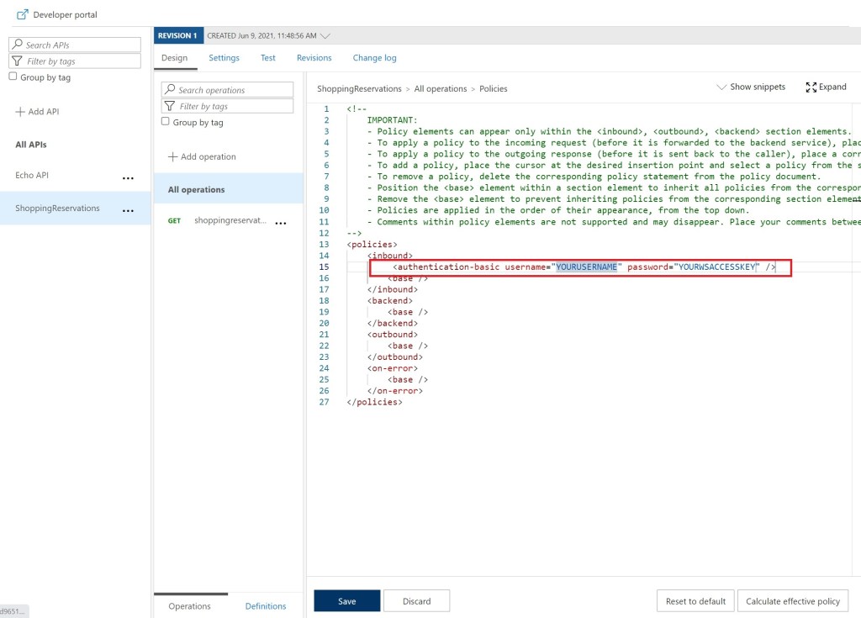Click Calculate effective policy button
The height and width of the screenshot is (618, 861).
[x=793, y=601]
